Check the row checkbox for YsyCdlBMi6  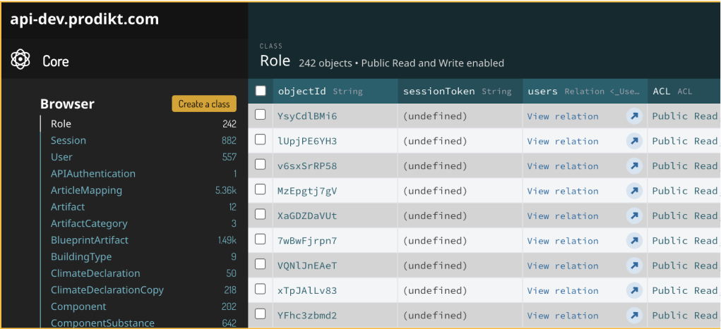tap(261, 115)
